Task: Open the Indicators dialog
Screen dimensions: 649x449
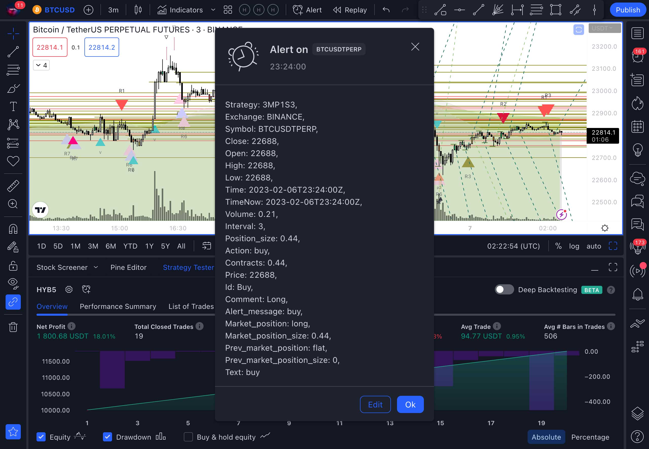Action: pyautogui.click(x=180, y=10)
